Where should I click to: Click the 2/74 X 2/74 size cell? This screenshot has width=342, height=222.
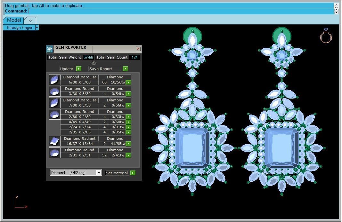point(80,127)
